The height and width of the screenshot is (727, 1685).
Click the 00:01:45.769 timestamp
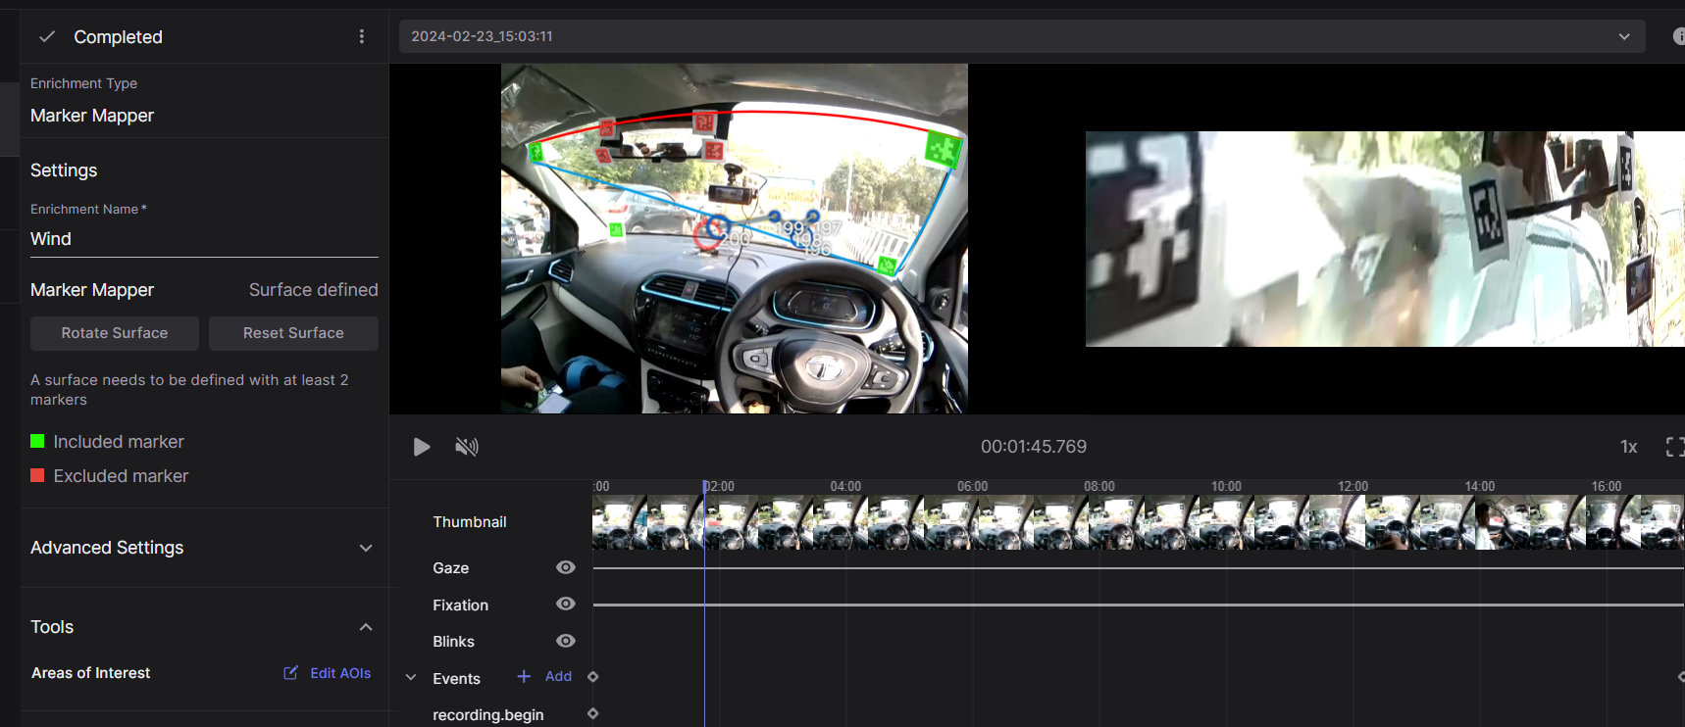tap(1034, 447)
